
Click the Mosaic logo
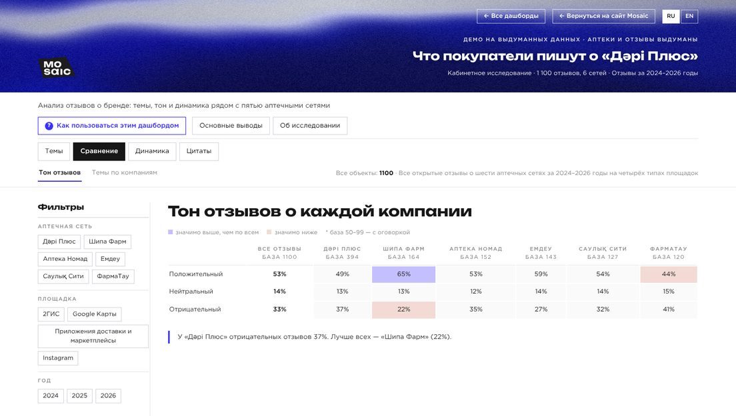coord(57,68)
